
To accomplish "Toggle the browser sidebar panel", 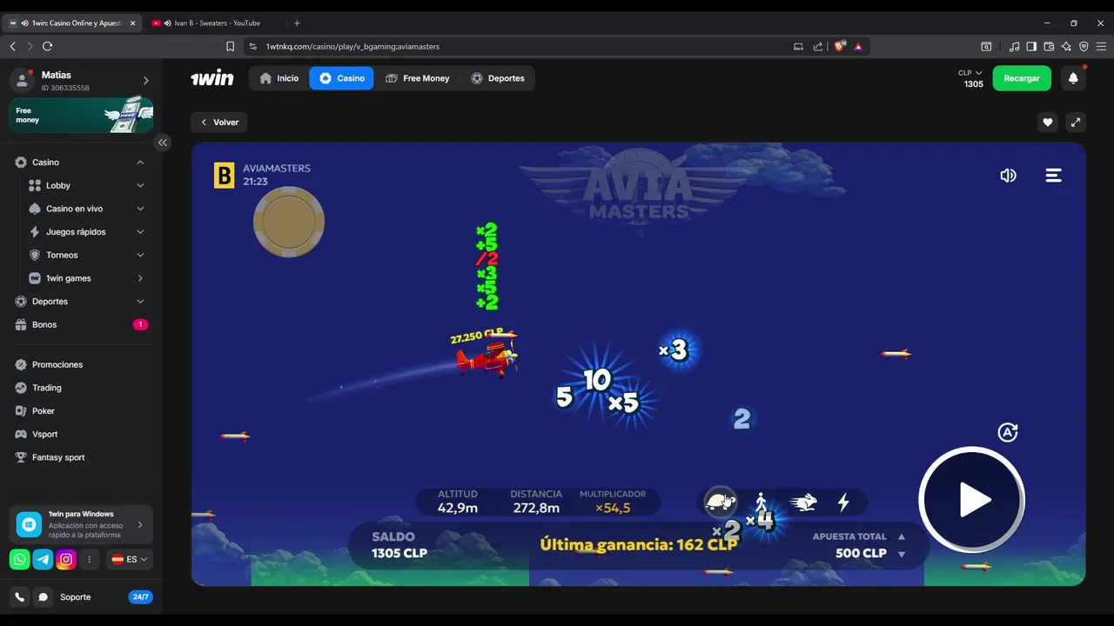I will tap(1031, 46).
